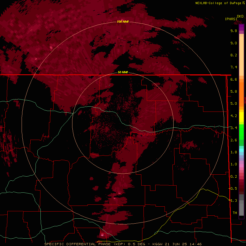Click the SPECIFIC DIFFERENTIAL PHASE (KDP) caption text
This screenshot has height=246, width=246.
click(85, 244)
